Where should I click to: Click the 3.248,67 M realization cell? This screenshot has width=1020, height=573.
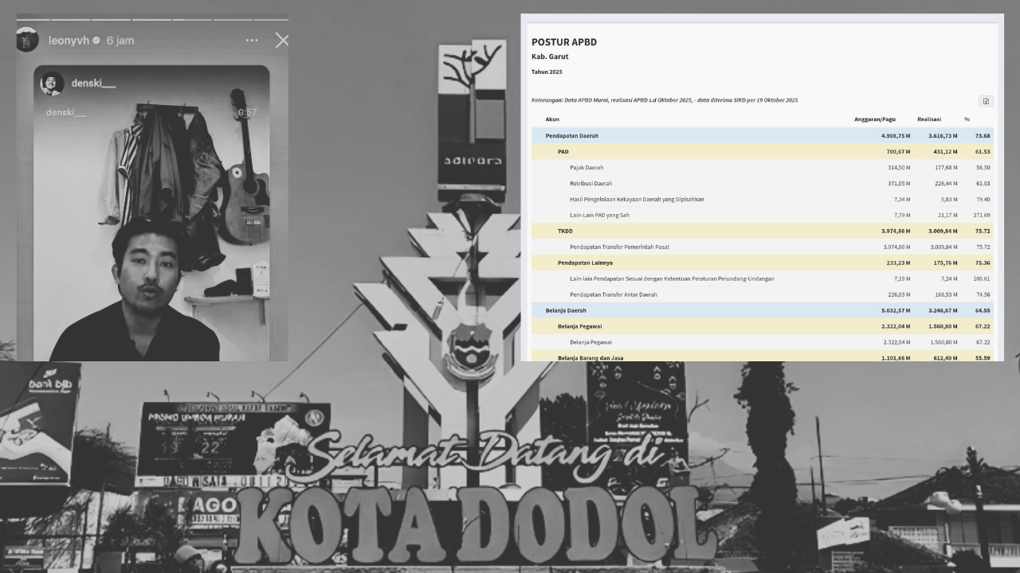click(x=943, y=311)
